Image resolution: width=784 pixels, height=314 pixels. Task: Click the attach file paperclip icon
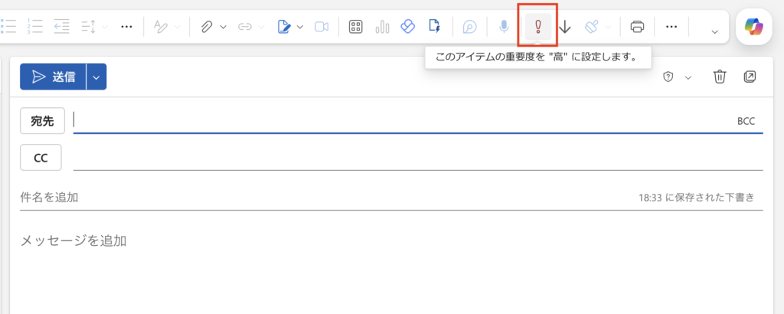pos(206,27)
